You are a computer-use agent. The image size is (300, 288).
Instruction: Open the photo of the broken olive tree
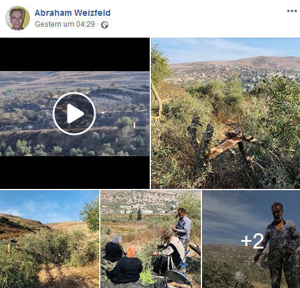click(225, 113)
